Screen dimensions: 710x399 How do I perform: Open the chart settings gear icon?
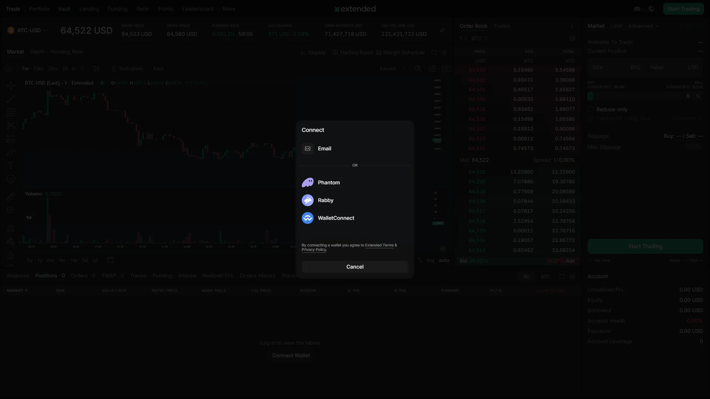pyautogui.click(x=432, y=69)
